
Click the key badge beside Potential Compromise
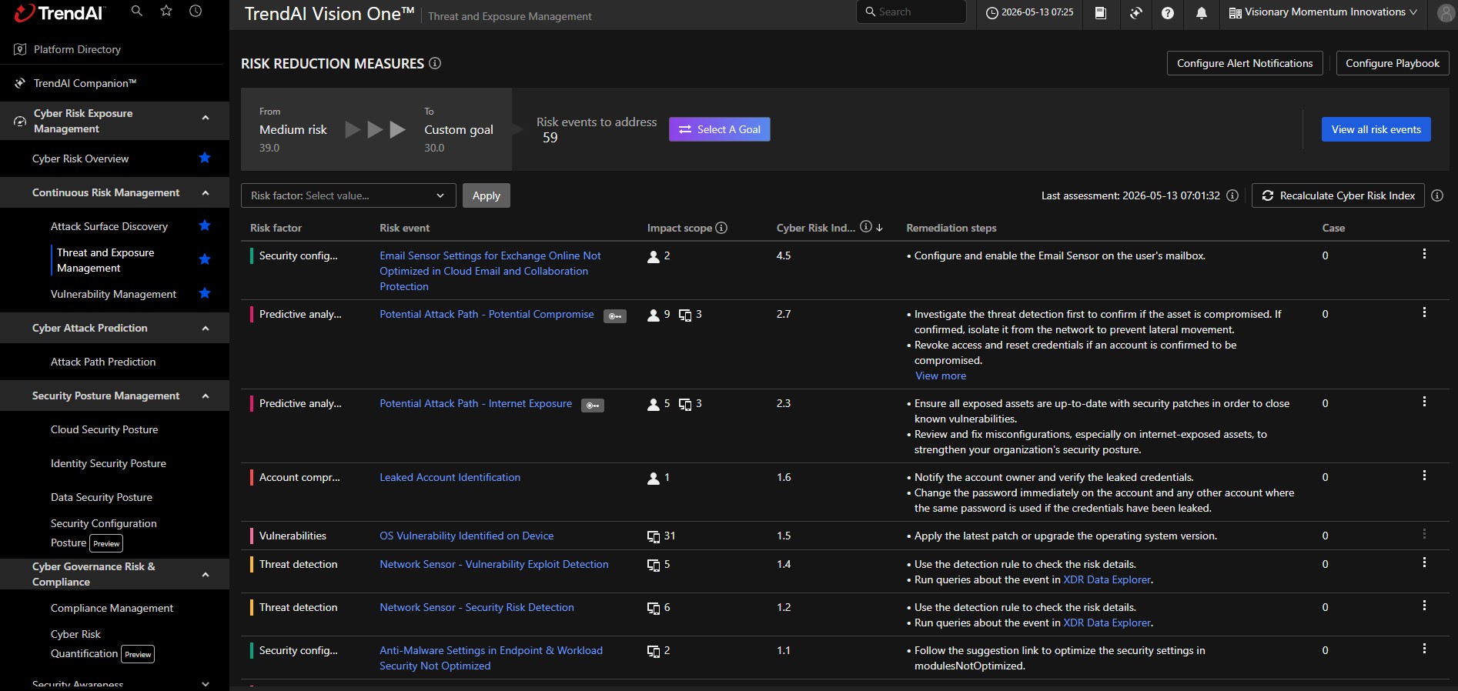[x=614, y=315]
